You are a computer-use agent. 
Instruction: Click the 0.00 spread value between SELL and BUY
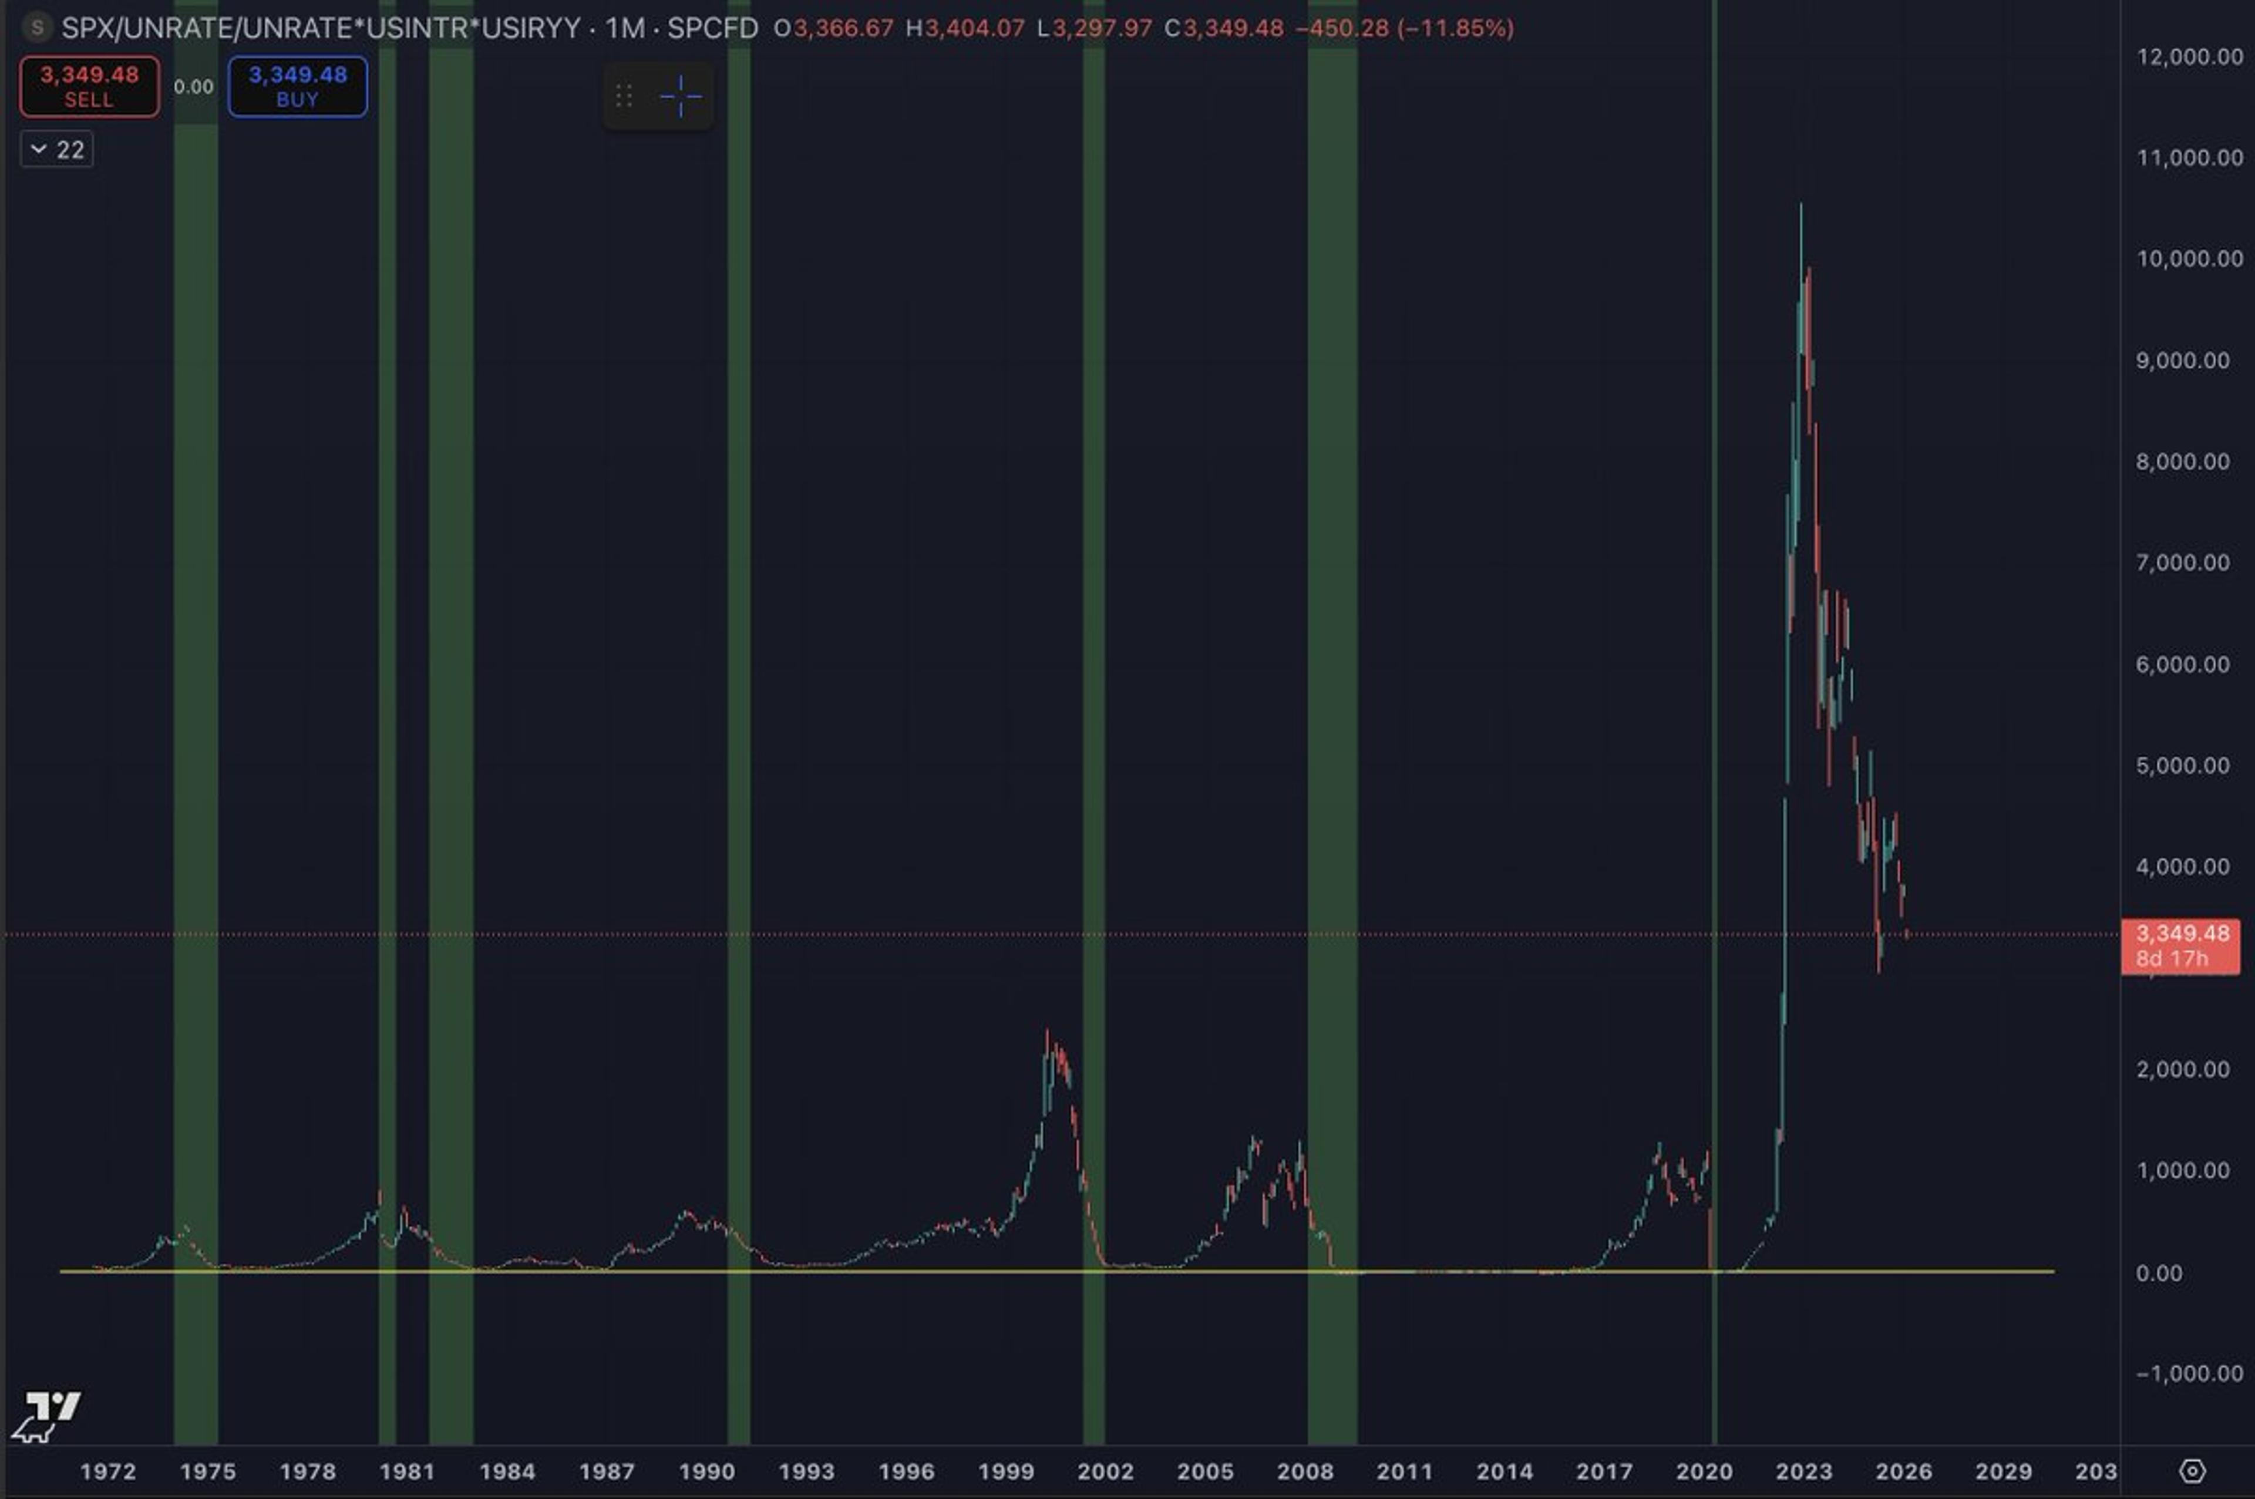click(x=194, y=86)
